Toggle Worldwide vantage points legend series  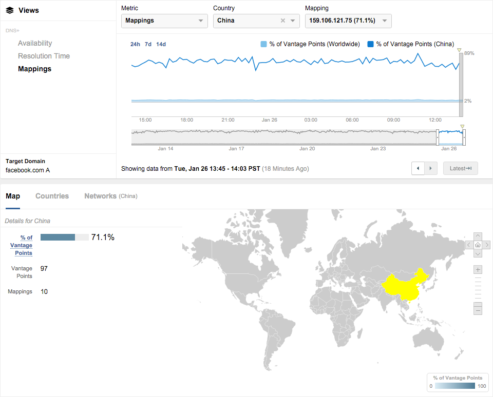(310, 44)
